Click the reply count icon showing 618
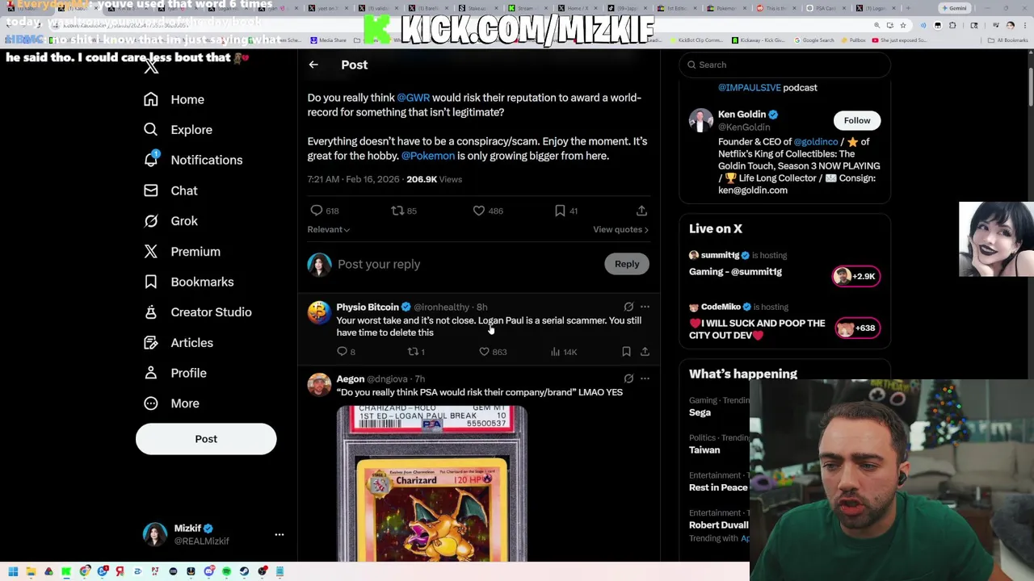 tap(324, 211)
